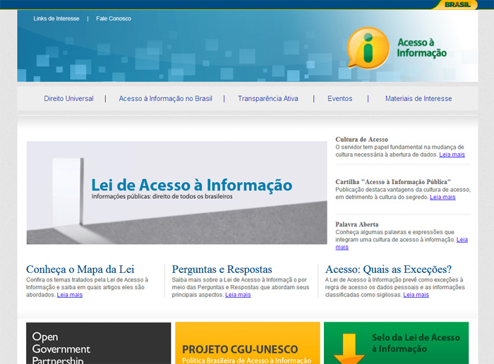Open Materiais de Interesse menu
494x364 pixels.
418,99
